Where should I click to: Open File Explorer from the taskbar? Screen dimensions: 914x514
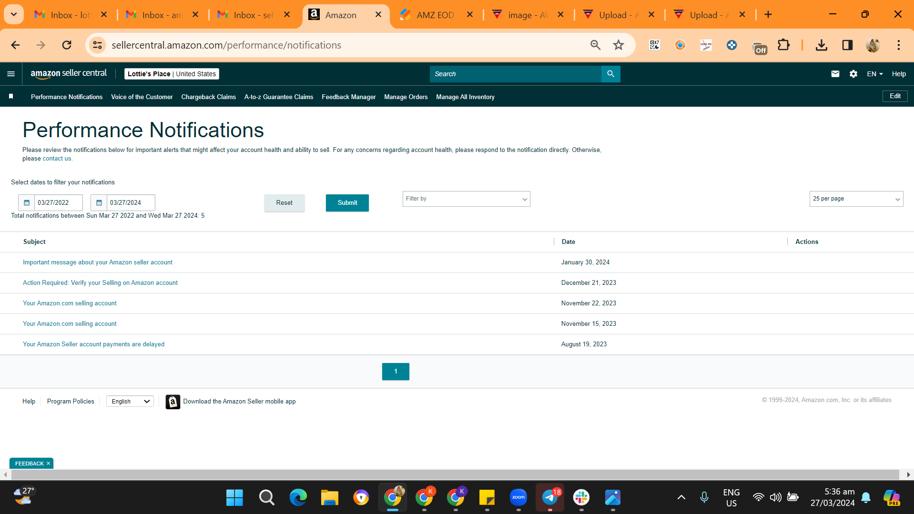click(x=329, y=498)
